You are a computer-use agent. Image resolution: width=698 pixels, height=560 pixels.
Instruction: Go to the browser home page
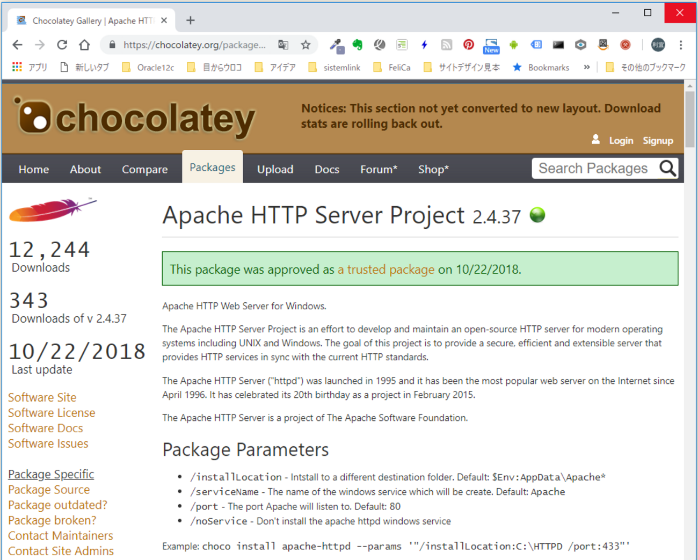[x=84, y=45]
